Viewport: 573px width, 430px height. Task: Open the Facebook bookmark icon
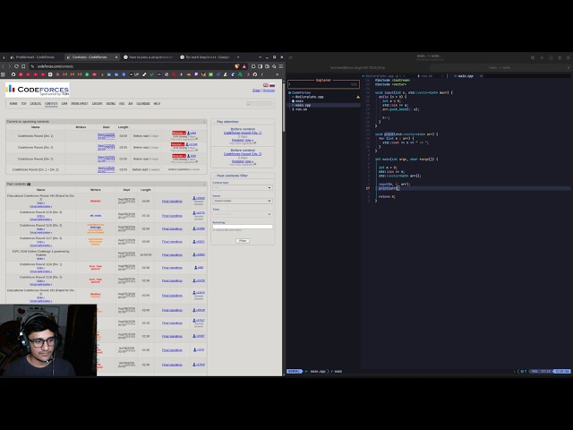(124, 74)
